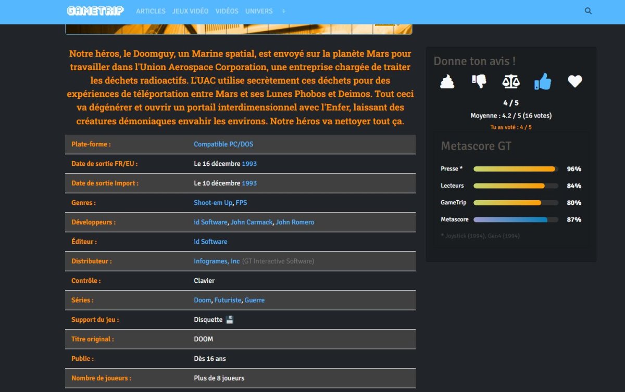Open the Compatible PC/DOS platform link
This screenshot has height=392, width=625.
click(223, 144)
